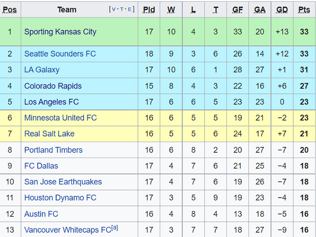Go to the LA Galaxy page
This screenshot has height=237, width=316.
(42, 70)
